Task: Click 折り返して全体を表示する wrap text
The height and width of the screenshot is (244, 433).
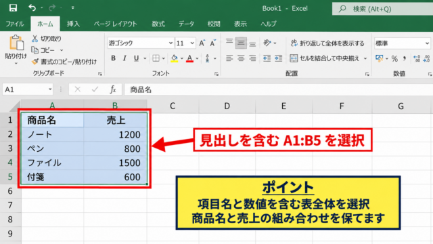Action: pos(327,43)
